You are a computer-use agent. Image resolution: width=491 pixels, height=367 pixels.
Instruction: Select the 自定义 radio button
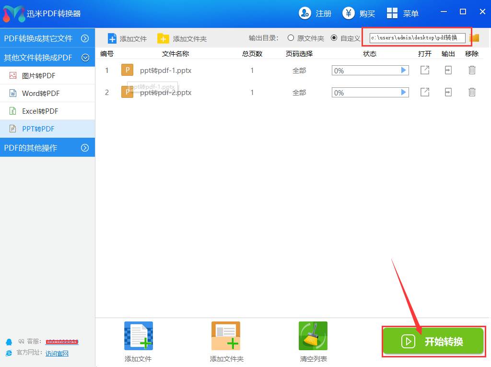[x=334, y=38]
